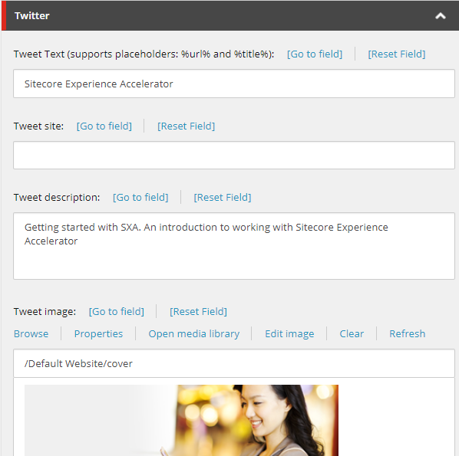The height and width of the screenshot is (456, 459).
Task: Go to field for Tweet description
Action: coord(140,197)
